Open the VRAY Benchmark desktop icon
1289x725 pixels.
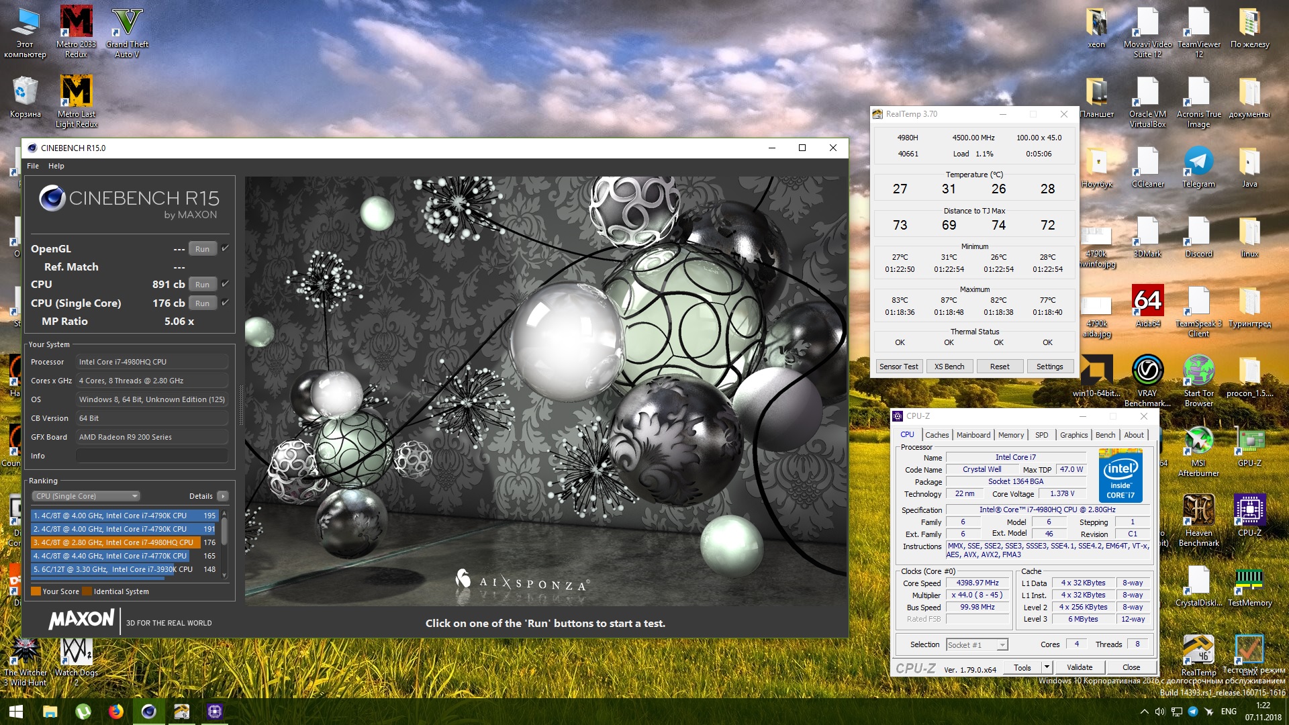pos(1147,371)
